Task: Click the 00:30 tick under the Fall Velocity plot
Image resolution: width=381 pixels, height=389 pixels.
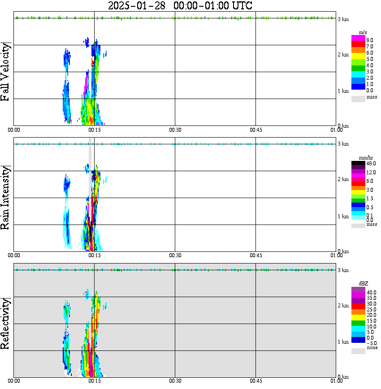Action: 175,130
